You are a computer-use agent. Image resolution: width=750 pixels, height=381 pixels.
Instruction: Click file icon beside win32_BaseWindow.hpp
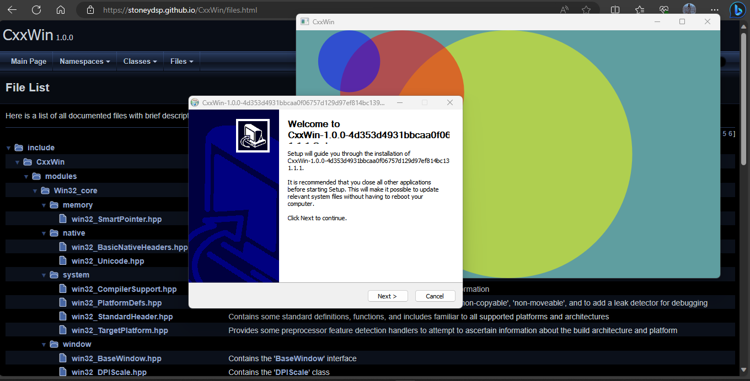point(63,358)
